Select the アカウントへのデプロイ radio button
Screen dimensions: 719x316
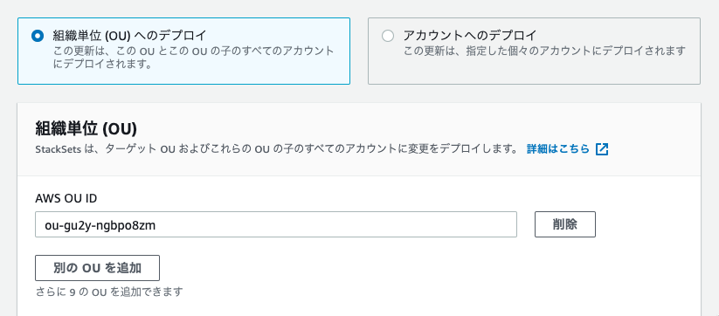click(x=388, y=36)
